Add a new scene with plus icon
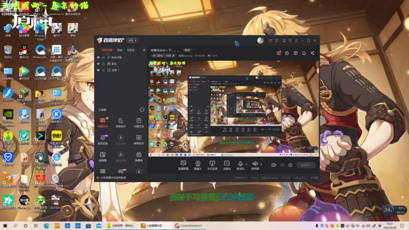 144,50
